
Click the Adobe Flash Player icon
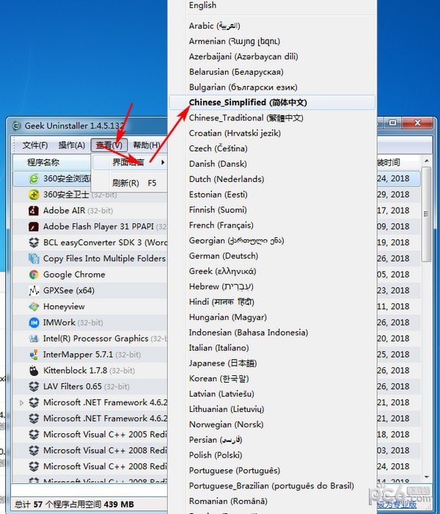[x=34, y=226]
